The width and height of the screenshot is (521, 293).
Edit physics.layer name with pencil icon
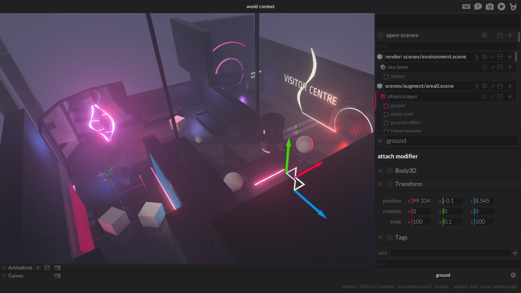(492, 96)
